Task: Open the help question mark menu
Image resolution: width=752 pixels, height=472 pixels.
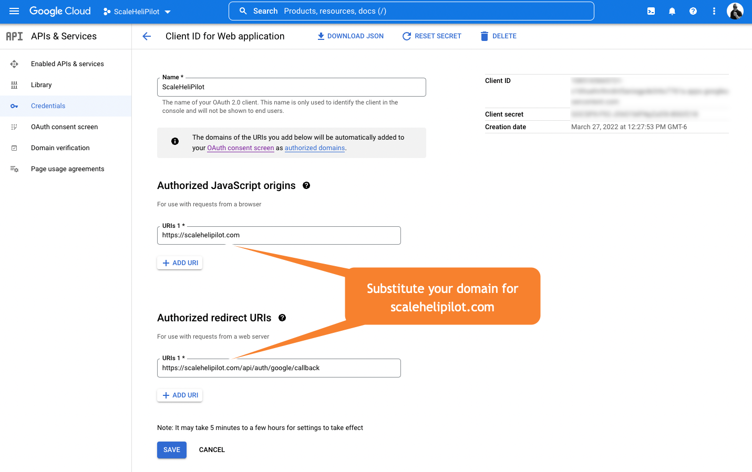Action: pos(693,11)
